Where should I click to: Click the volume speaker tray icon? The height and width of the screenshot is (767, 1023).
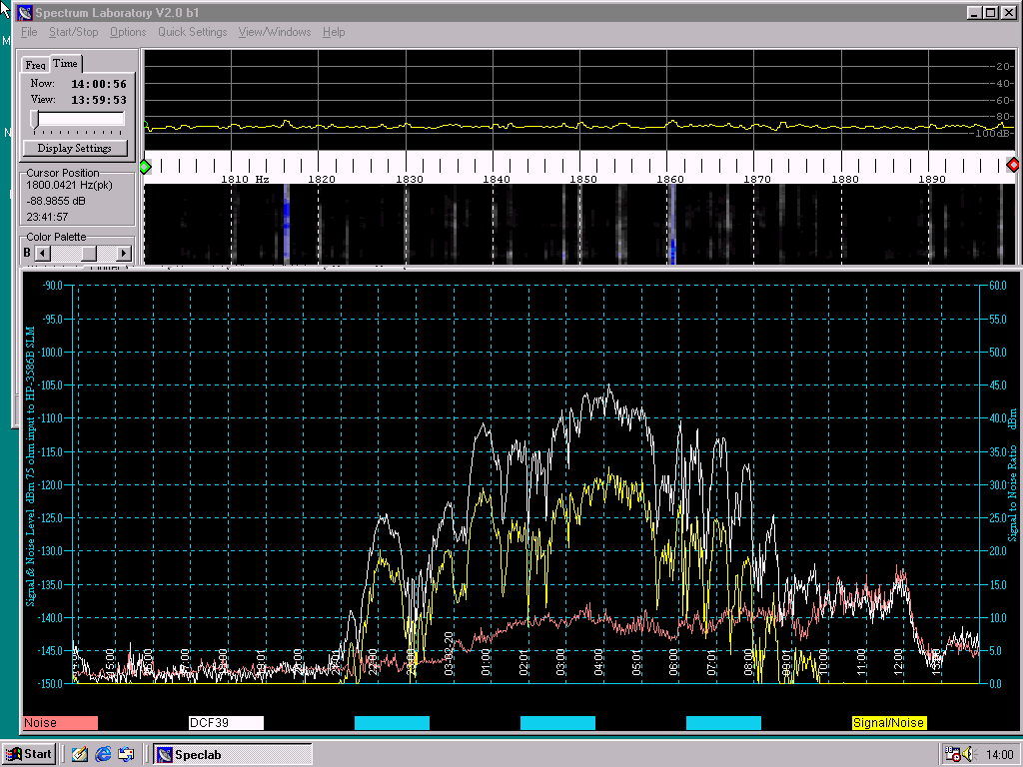967,755
